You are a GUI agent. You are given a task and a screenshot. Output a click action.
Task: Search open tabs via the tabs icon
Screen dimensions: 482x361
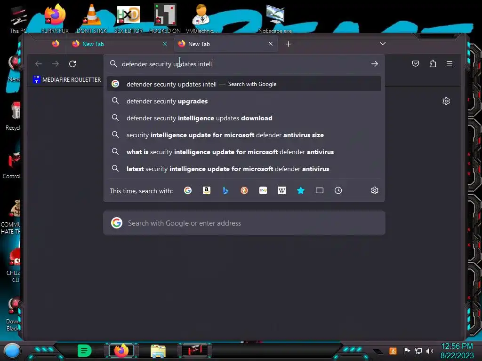coord(320,191)
